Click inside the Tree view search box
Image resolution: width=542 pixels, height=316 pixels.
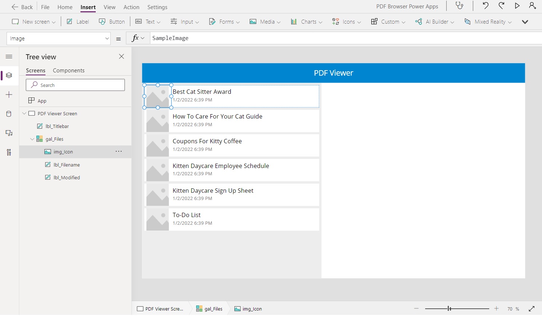(x=75, y=85)
